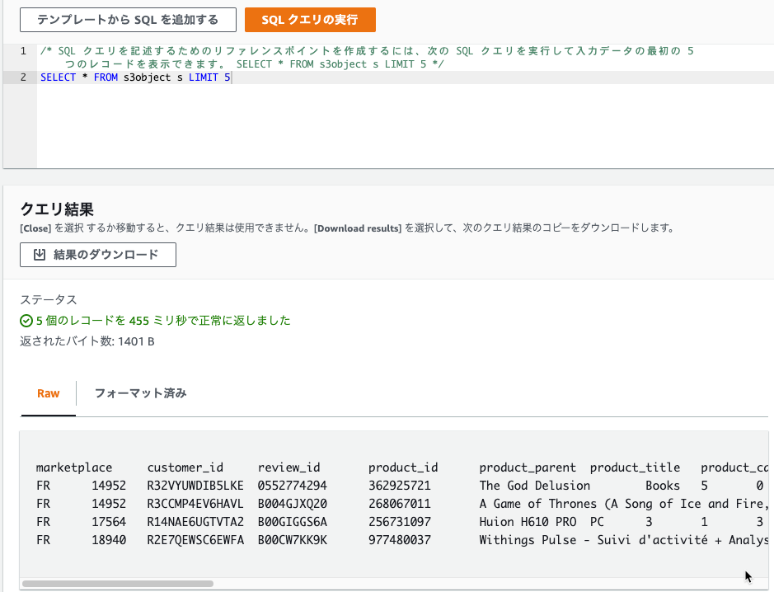Place cursor on SQL editor line 2
Viewport: 774px width, 592px height.
[x=405, y=78]
